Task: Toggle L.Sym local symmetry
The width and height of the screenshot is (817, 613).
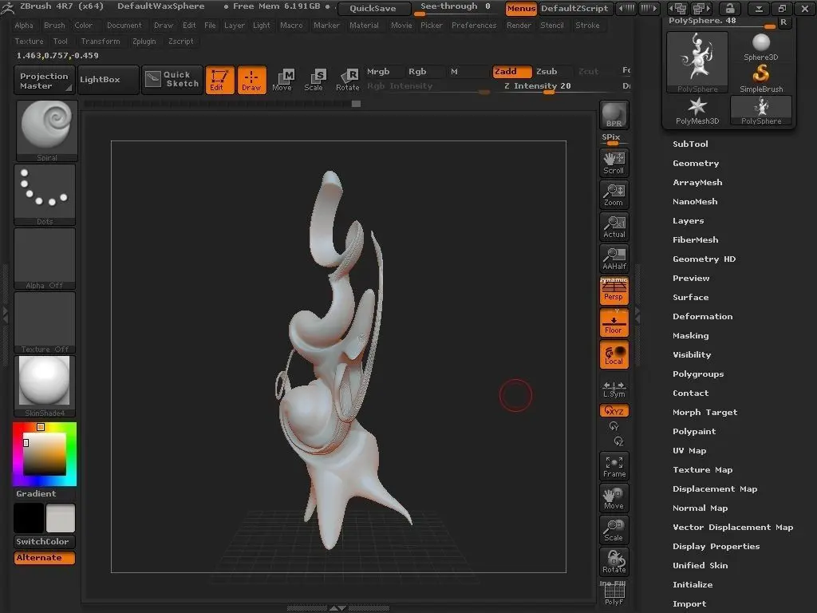Action: click(x=614, y=389)
